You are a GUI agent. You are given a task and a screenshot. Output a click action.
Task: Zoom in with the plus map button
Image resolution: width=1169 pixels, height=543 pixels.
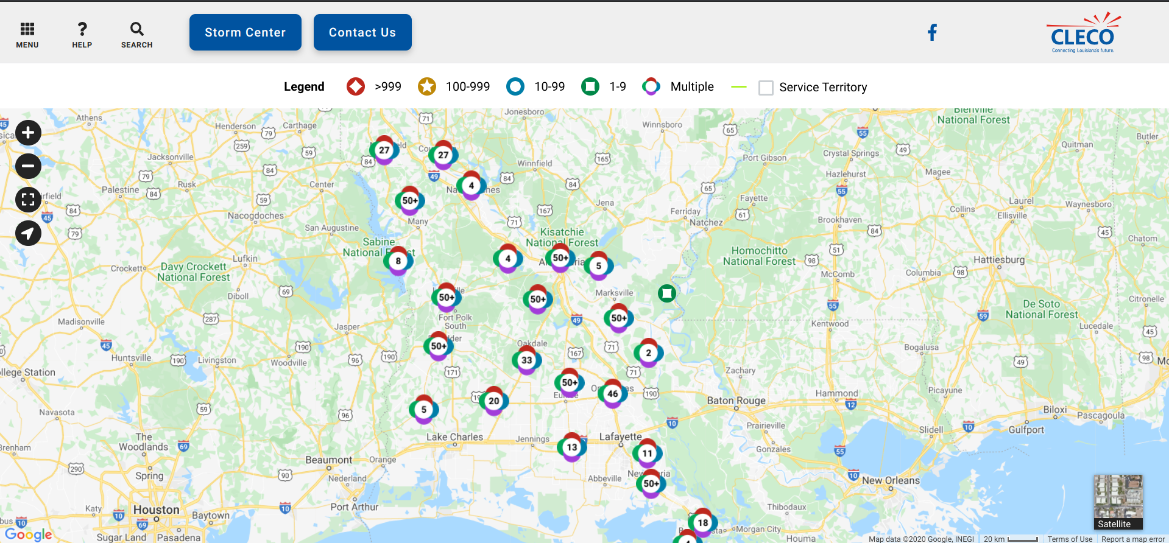click(x=28, y=133)
